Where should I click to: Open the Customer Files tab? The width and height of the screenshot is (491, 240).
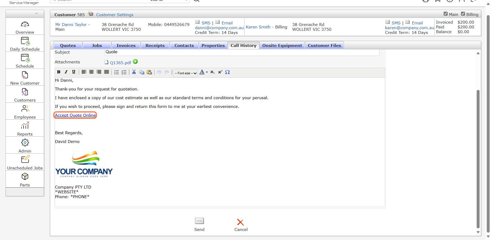click(324, 45)
